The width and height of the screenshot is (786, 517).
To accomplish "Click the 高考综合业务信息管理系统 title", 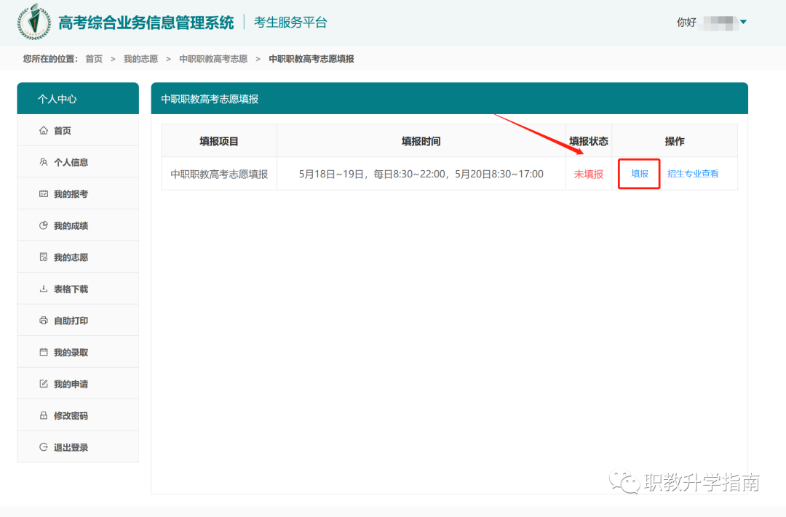I will [146, 23].
